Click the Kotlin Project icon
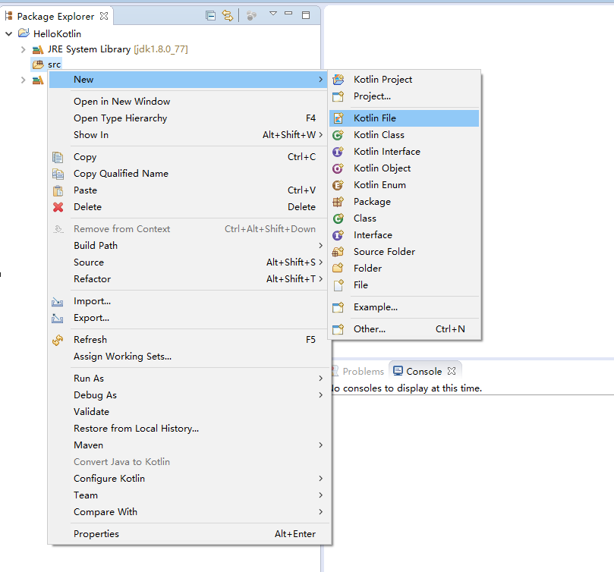Viewport: 614px width, 572px height. point(338,80)
